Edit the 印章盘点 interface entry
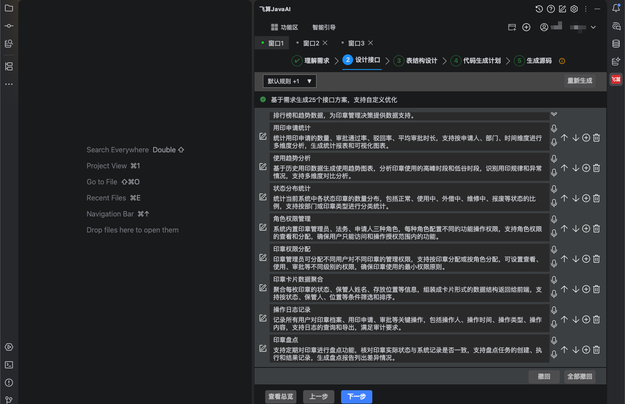The width and height of the screenshot is (625, 404). pos(263,348)
